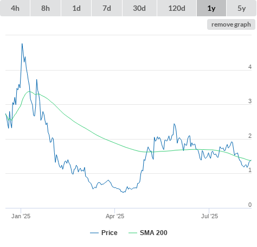Image resolution: width=257 pixels, height=247 pixels.
Task: Switch to the 8h time range
Action: pos(46,8)
